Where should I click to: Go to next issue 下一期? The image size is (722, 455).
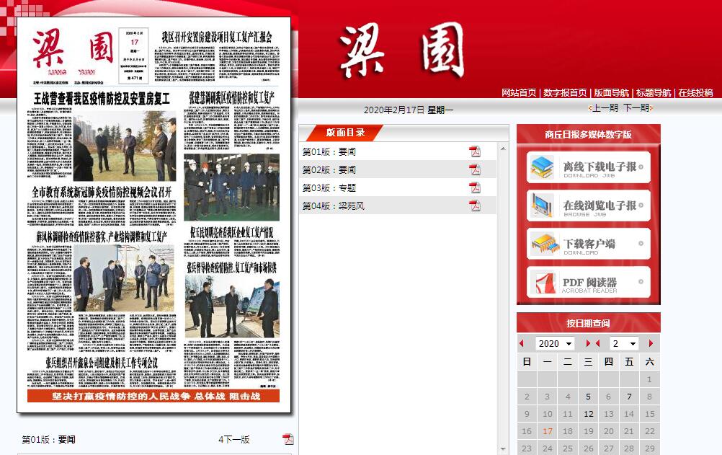637,107
